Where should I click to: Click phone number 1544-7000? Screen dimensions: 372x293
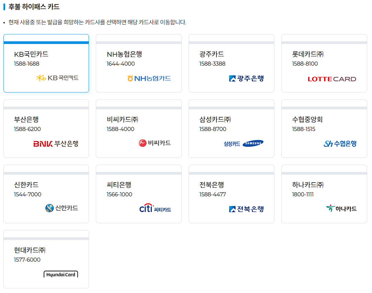(x=27, y=194)
